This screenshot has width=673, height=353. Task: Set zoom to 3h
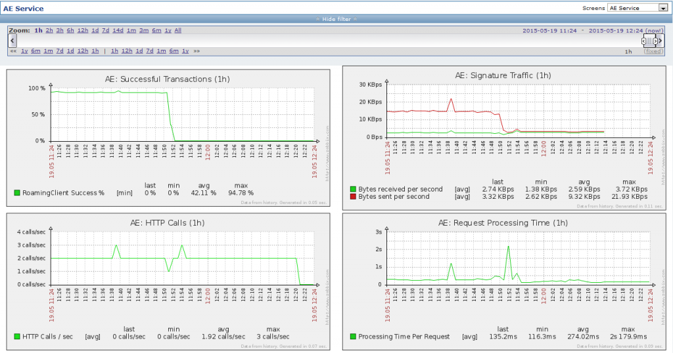tap(60, 30)
